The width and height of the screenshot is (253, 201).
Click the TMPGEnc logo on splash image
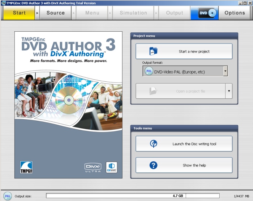(x=26, y=167)
